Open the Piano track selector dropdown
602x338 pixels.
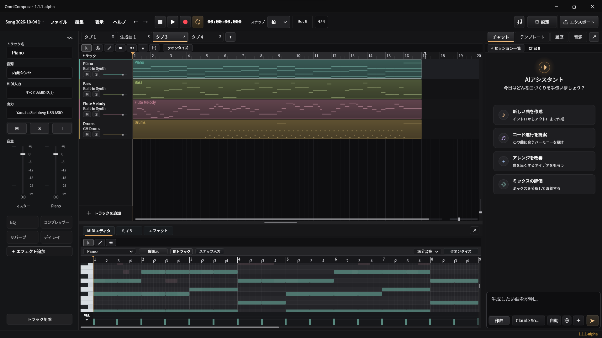pyautogui.click(x=109, y=251)
